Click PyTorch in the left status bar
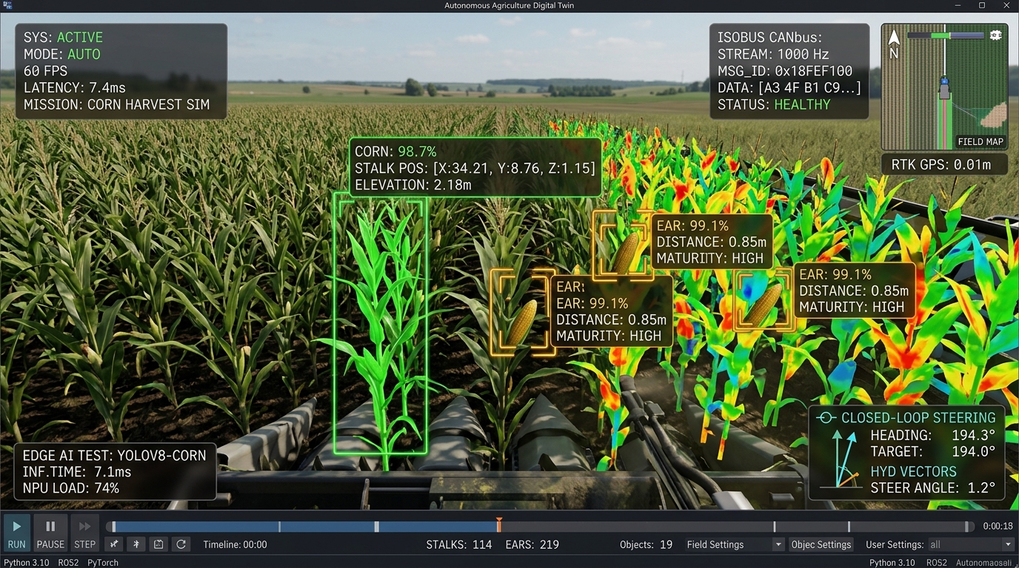Screen dimensions: 1019x568 coord(103,563)
